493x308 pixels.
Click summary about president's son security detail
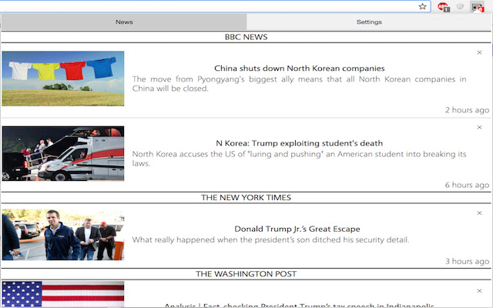(x=270, y=239)
